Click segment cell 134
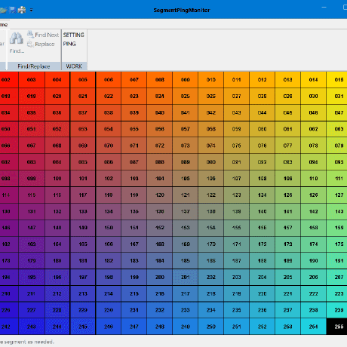Image resolution: width=347 pixels, height=347 pixels. click(x=109, y=211)
